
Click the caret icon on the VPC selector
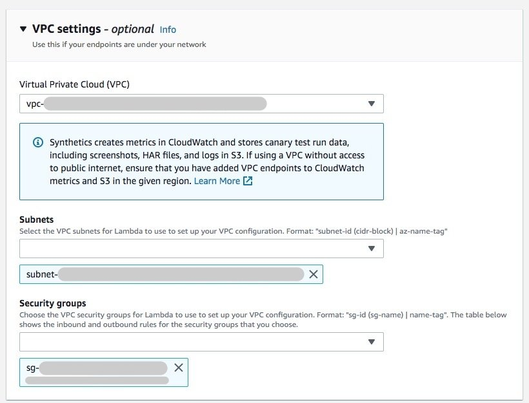click(372, 104)
